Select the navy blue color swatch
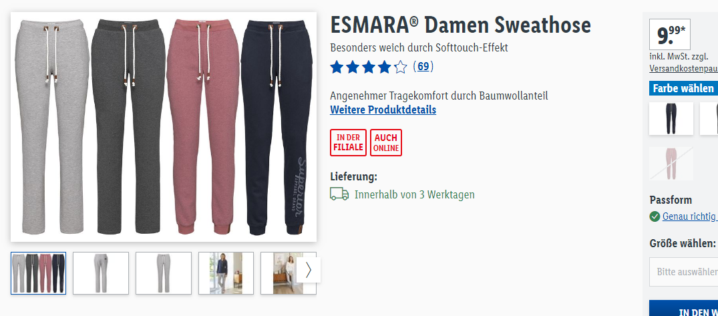 point(671,119)
